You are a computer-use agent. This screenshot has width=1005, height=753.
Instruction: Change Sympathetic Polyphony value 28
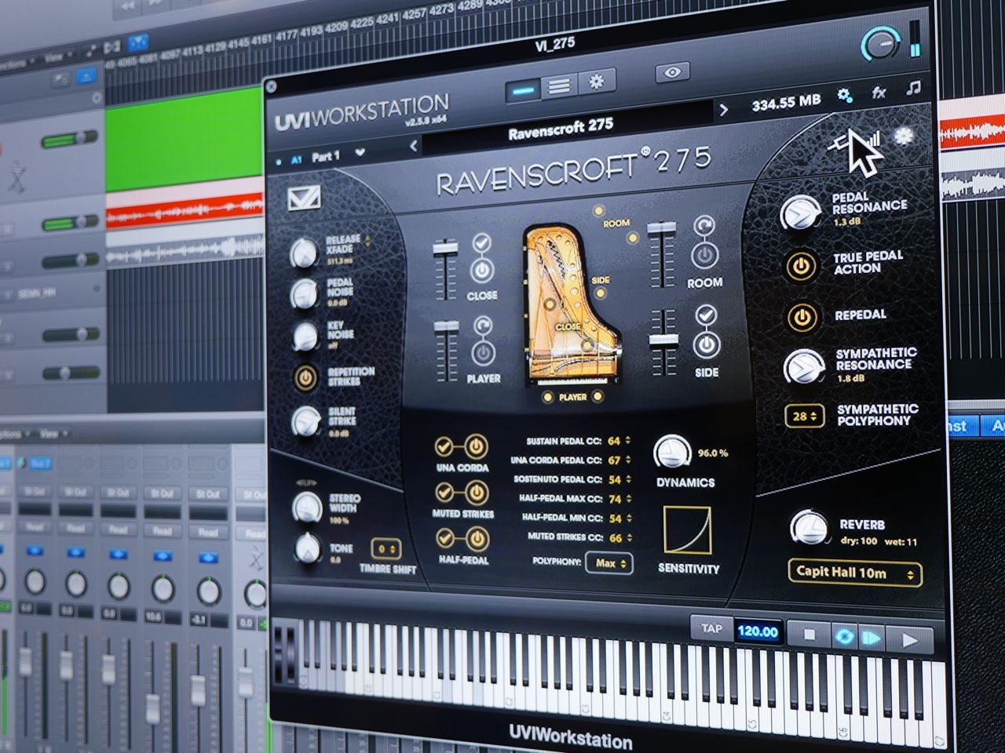[x=805, y=416]
